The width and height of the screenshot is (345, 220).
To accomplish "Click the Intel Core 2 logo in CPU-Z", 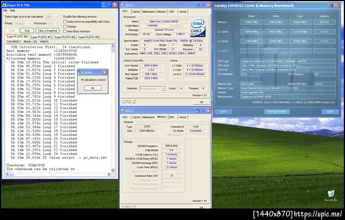I will pos(198,28).
